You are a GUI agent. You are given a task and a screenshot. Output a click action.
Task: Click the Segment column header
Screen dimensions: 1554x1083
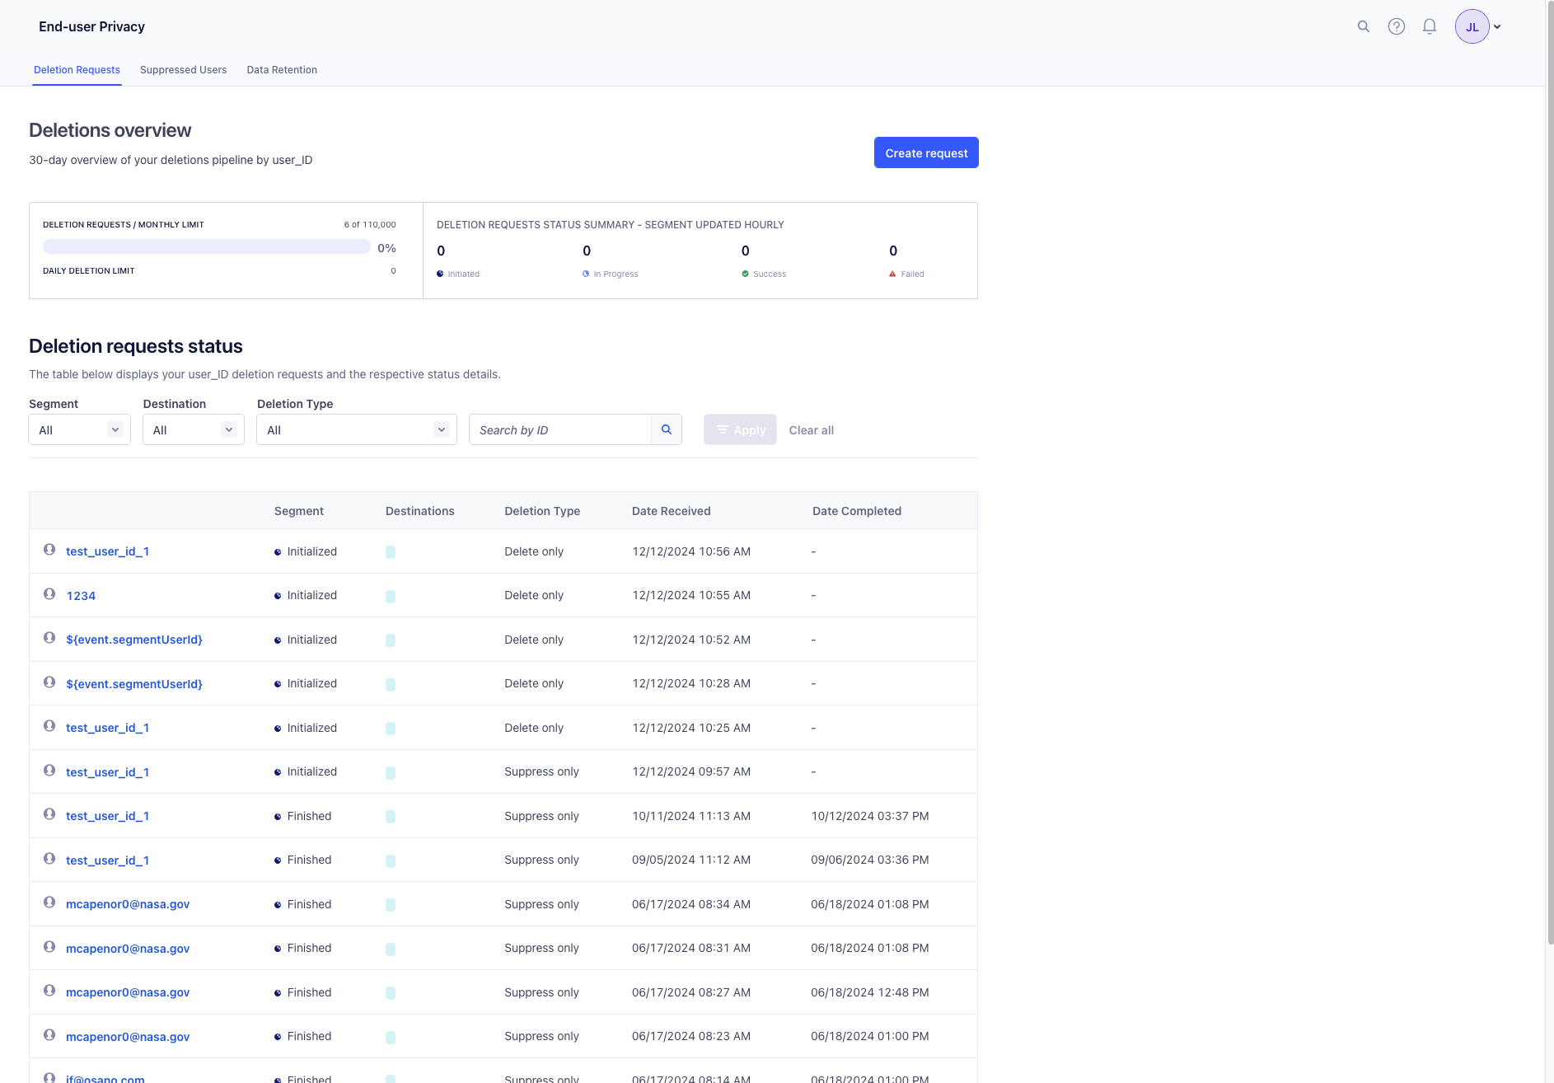pos(298,511)
